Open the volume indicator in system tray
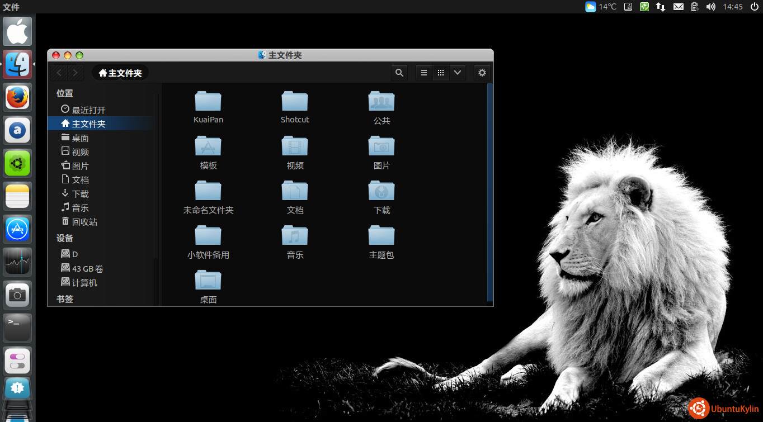This screenshot has width=763, height=422. (x=711, y=7)
